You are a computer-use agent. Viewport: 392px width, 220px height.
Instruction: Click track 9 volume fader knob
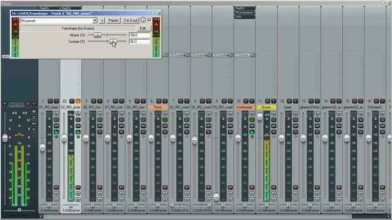coord(216,197)
